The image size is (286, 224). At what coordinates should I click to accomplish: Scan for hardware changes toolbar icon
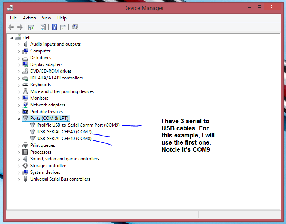pyautogui.click(x=75, y=27)
